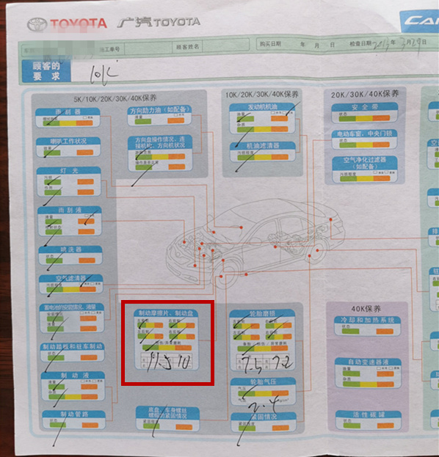This screenshot has height=457, width=439.
Task: Click the orange swatch in 喇叭工作状况
Action: click(x=85, y=153)
